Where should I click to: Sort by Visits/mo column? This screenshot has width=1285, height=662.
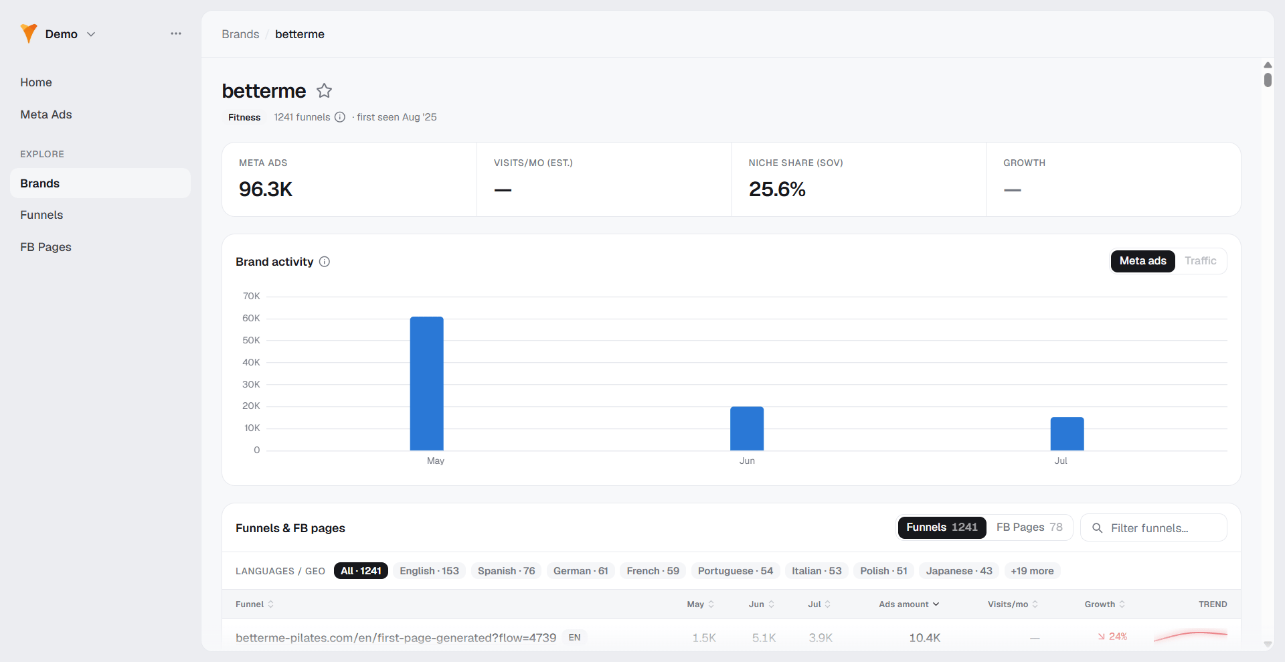(x=1013, y=604)
